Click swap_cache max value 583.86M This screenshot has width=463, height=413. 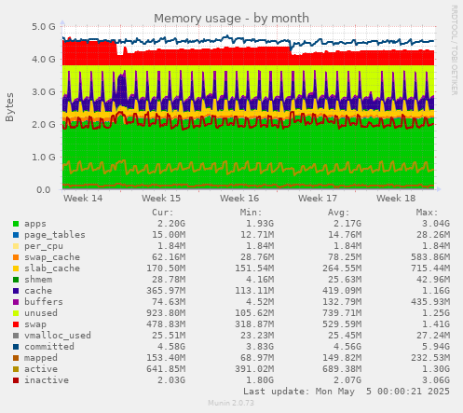coord(430,257)
